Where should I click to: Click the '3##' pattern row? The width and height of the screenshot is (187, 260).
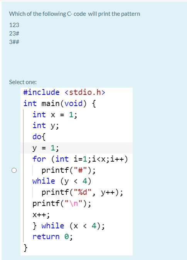(14, 42)
